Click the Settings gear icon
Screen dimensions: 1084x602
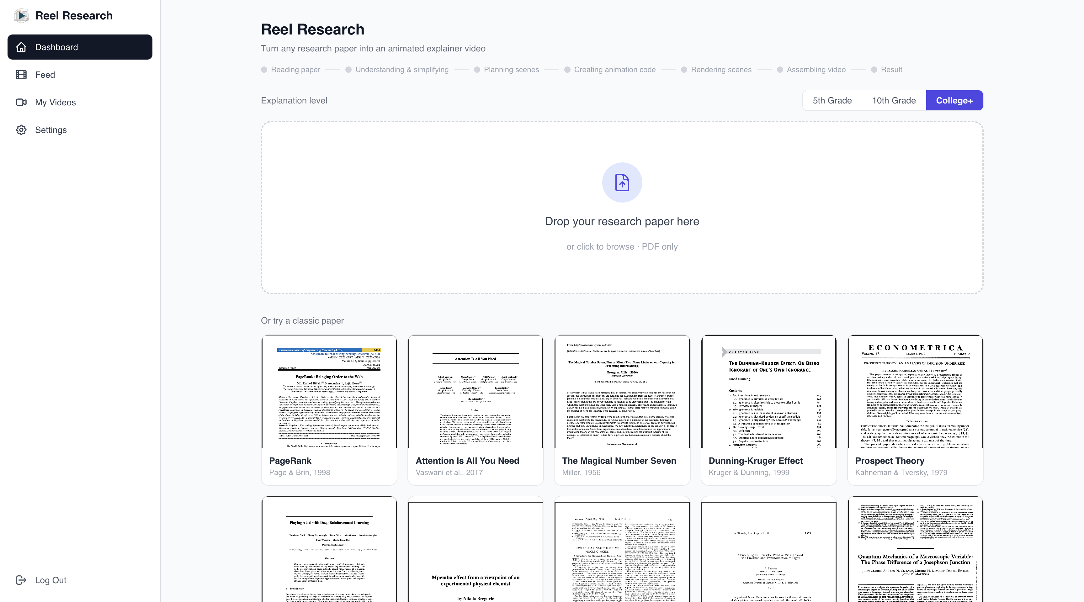(21, 130)
